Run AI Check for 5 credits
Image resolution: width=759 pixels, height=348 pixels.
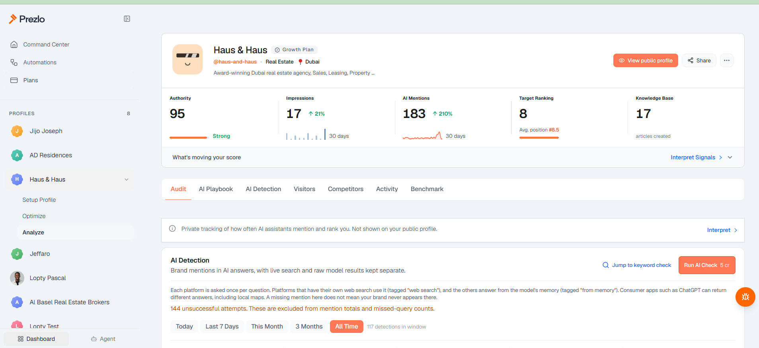(x=707, y=265)
